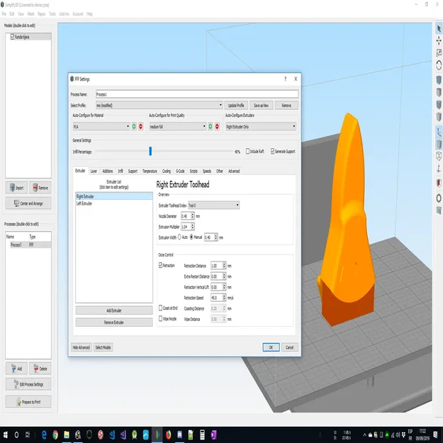Toggle the coordinate axes display icon

pyautogui.click(x=439, y=133)
